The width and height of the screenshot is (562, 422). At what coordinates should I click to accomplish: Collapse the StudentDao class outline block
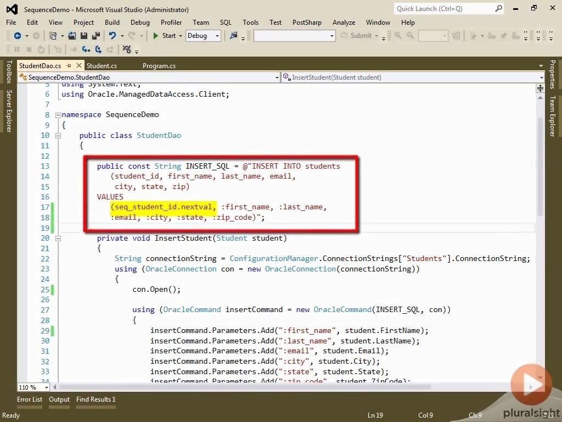pos(58,136)
